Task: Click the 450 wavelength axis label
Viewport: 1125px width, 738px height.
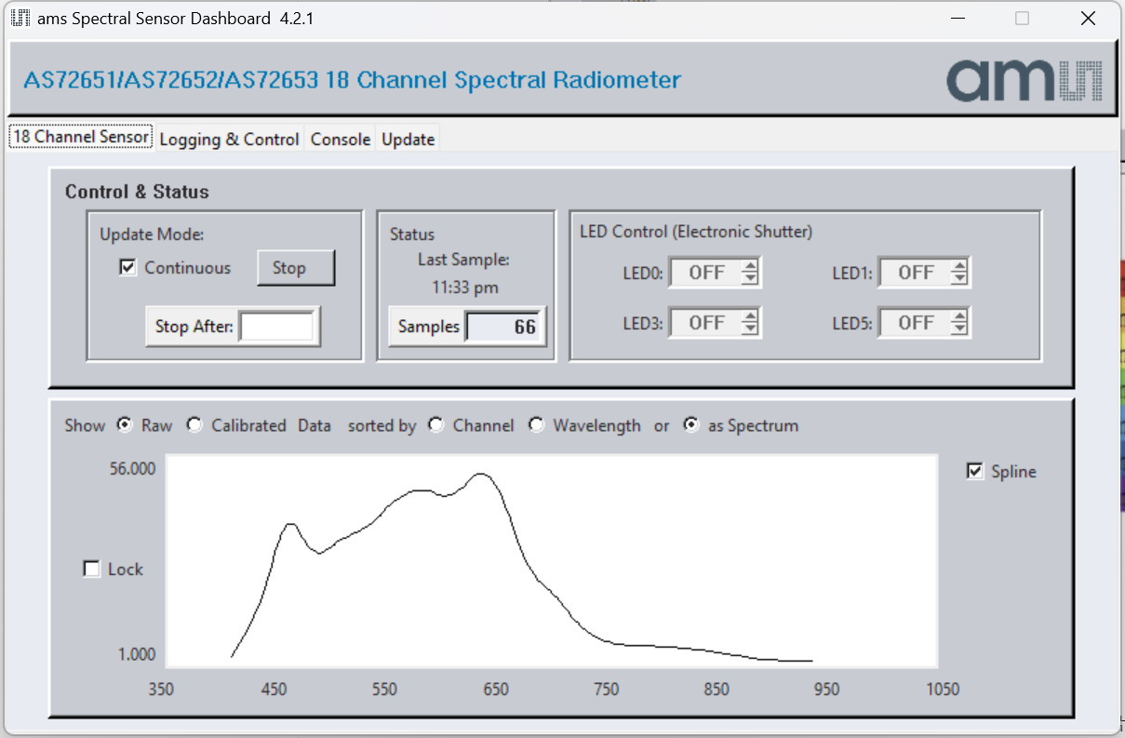Action: tap(274, 690)
